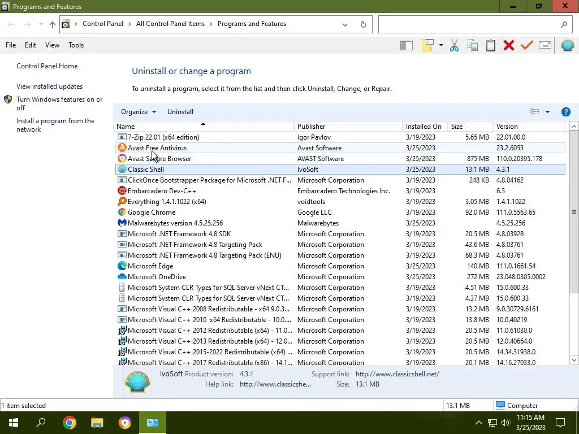Expand the address bar history dropdown
The height and width of the screenshot is (434, 579).
(x=344, y=25)
